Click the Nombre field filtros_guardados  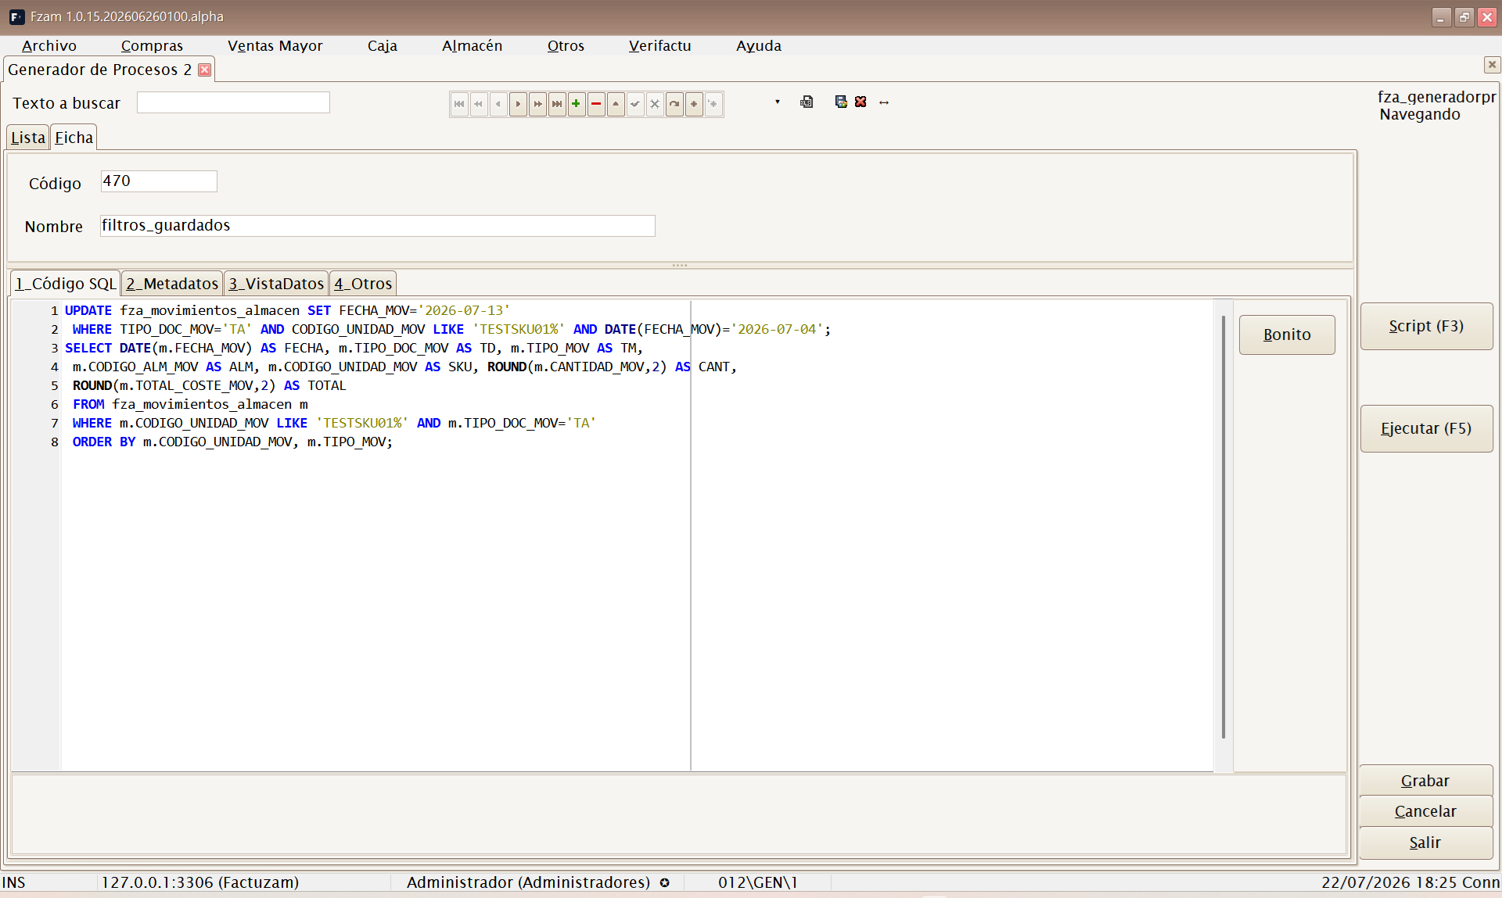[378, 226]
